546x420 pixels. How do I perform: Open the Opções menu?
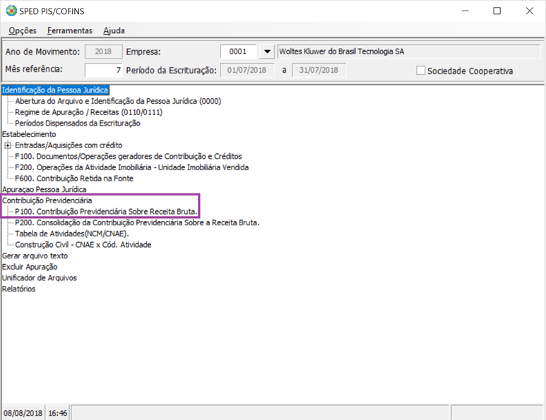[23, 30]
